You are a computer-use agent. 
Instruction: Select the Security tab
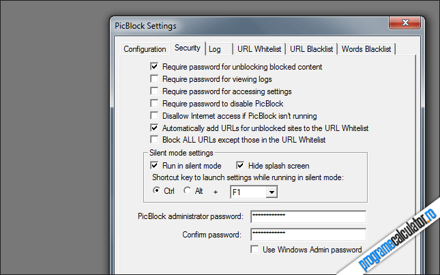(188, 48)
